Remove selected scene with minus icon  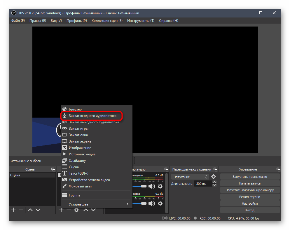pos(21,210)
